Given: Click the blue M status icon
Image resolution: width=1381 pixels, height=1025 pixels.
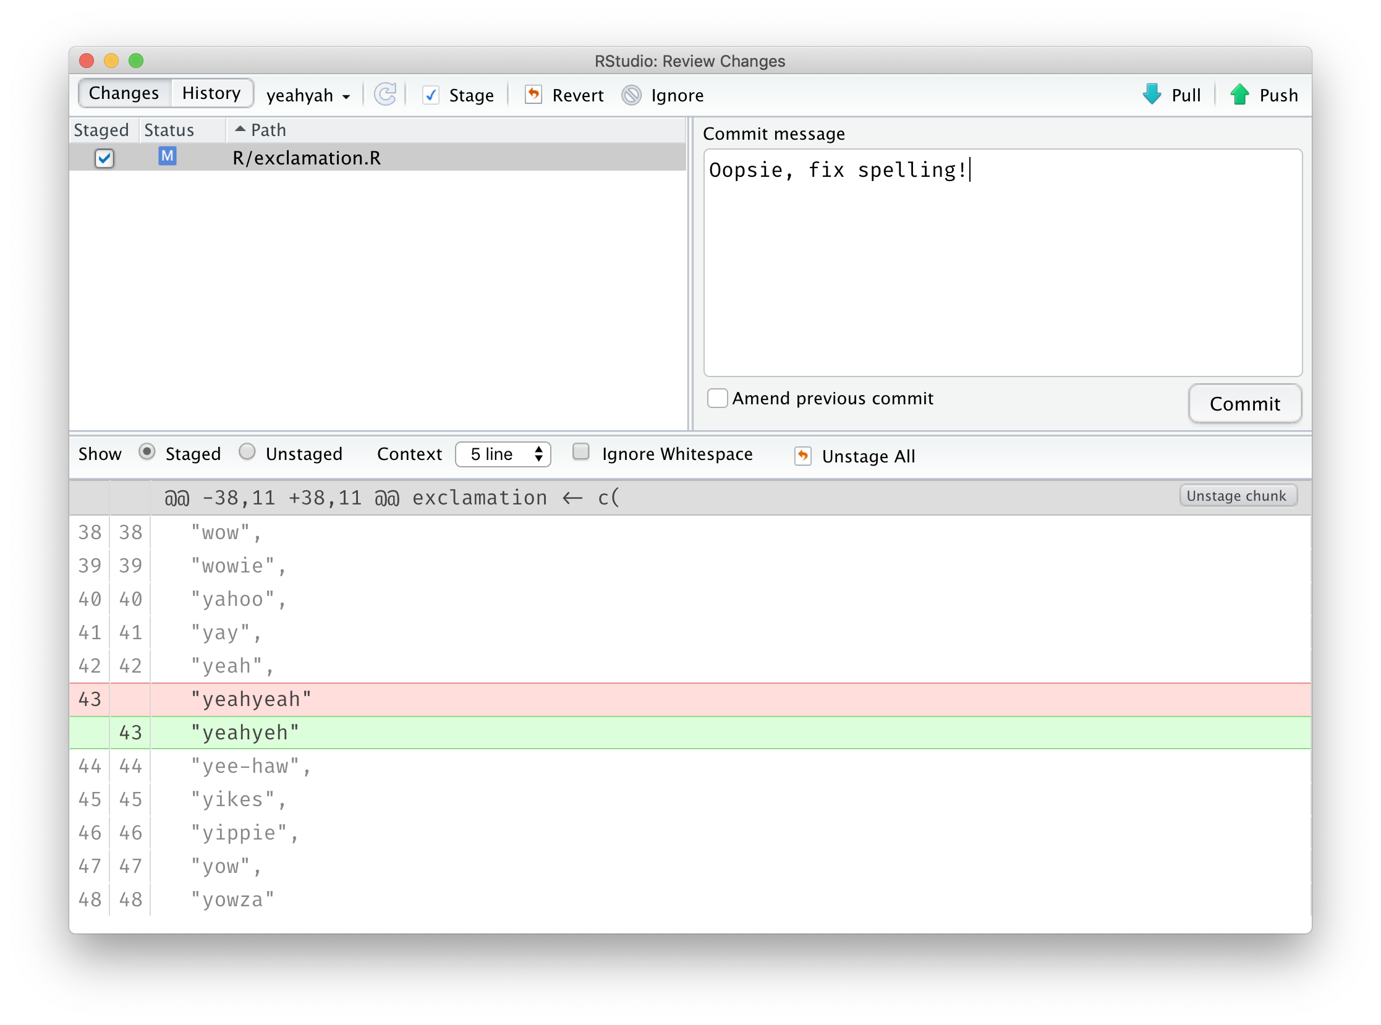Looking at the screenshot, I should (167, 156).
